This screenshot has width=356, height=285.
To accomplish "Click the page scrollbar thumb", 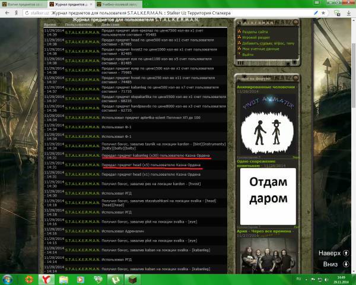I will click(x=354, y=75).
